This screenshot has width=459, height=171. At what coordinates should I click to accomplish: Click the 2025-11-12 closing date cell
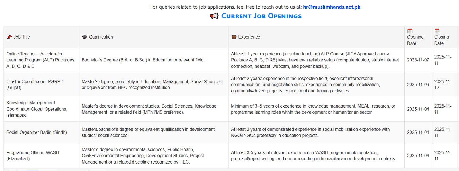tap(443, 85)
